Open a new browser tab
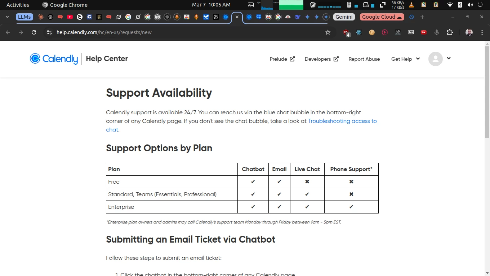Screen dimensions: 490x276 click(422, 17)
